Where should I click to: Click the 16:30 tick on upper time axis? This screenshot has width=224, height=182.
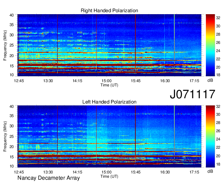pyautogui.click(x=165, y=81)
